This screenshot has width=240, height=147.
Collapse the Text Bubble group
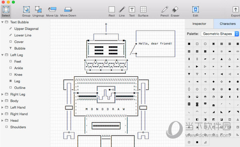pos(2,22)
